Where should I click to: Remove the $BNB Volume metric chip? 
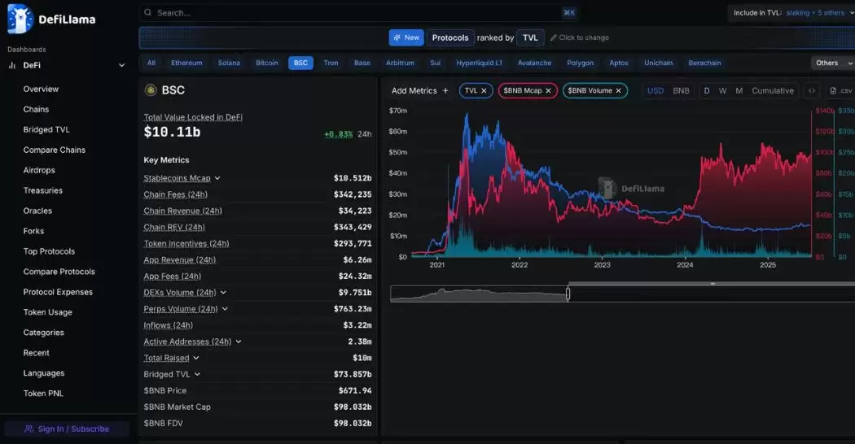click(618, 90)
